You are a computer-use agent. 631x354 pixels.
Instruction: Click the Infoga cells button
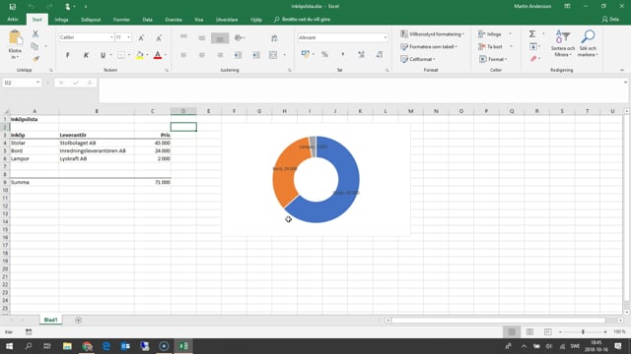[490, 34]
